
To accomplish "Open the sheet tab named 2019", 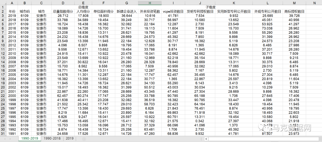I will click(x=69, y=138).
